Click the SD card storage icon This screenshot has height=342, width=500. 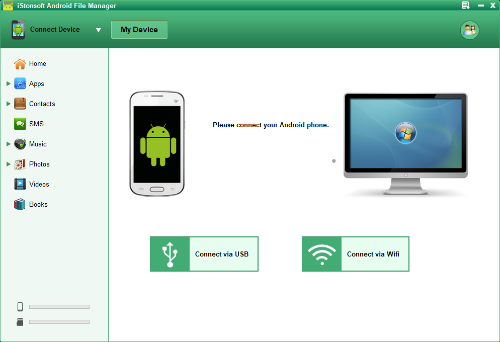pyautogui.click(x=20, y=322)
